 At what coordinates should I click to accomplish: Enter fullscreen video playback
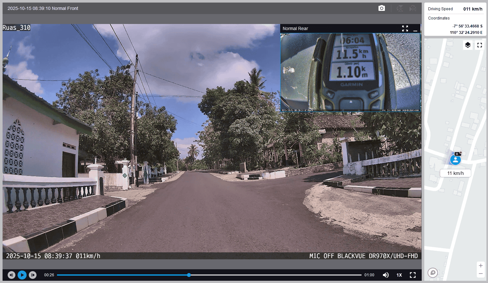pyautogui.click(x=413, y=275)
